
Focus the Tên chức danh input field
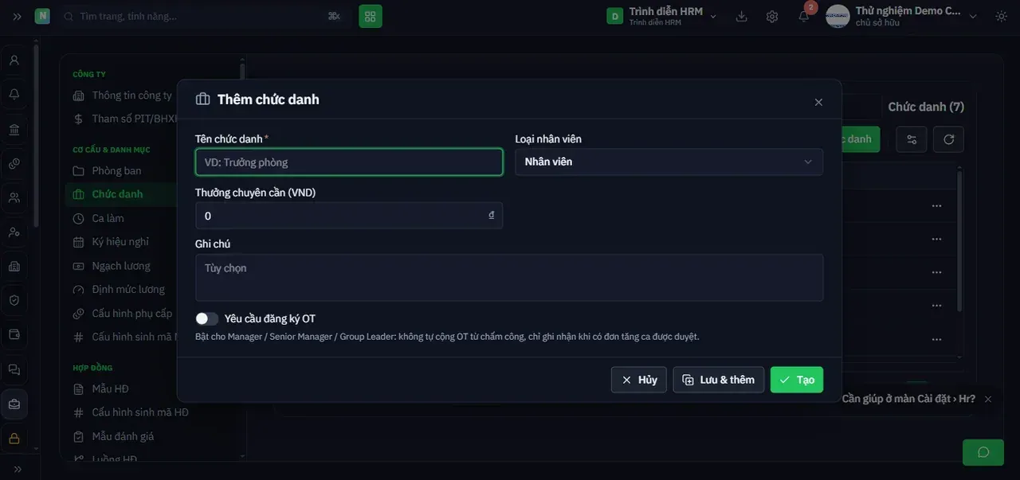349,162
